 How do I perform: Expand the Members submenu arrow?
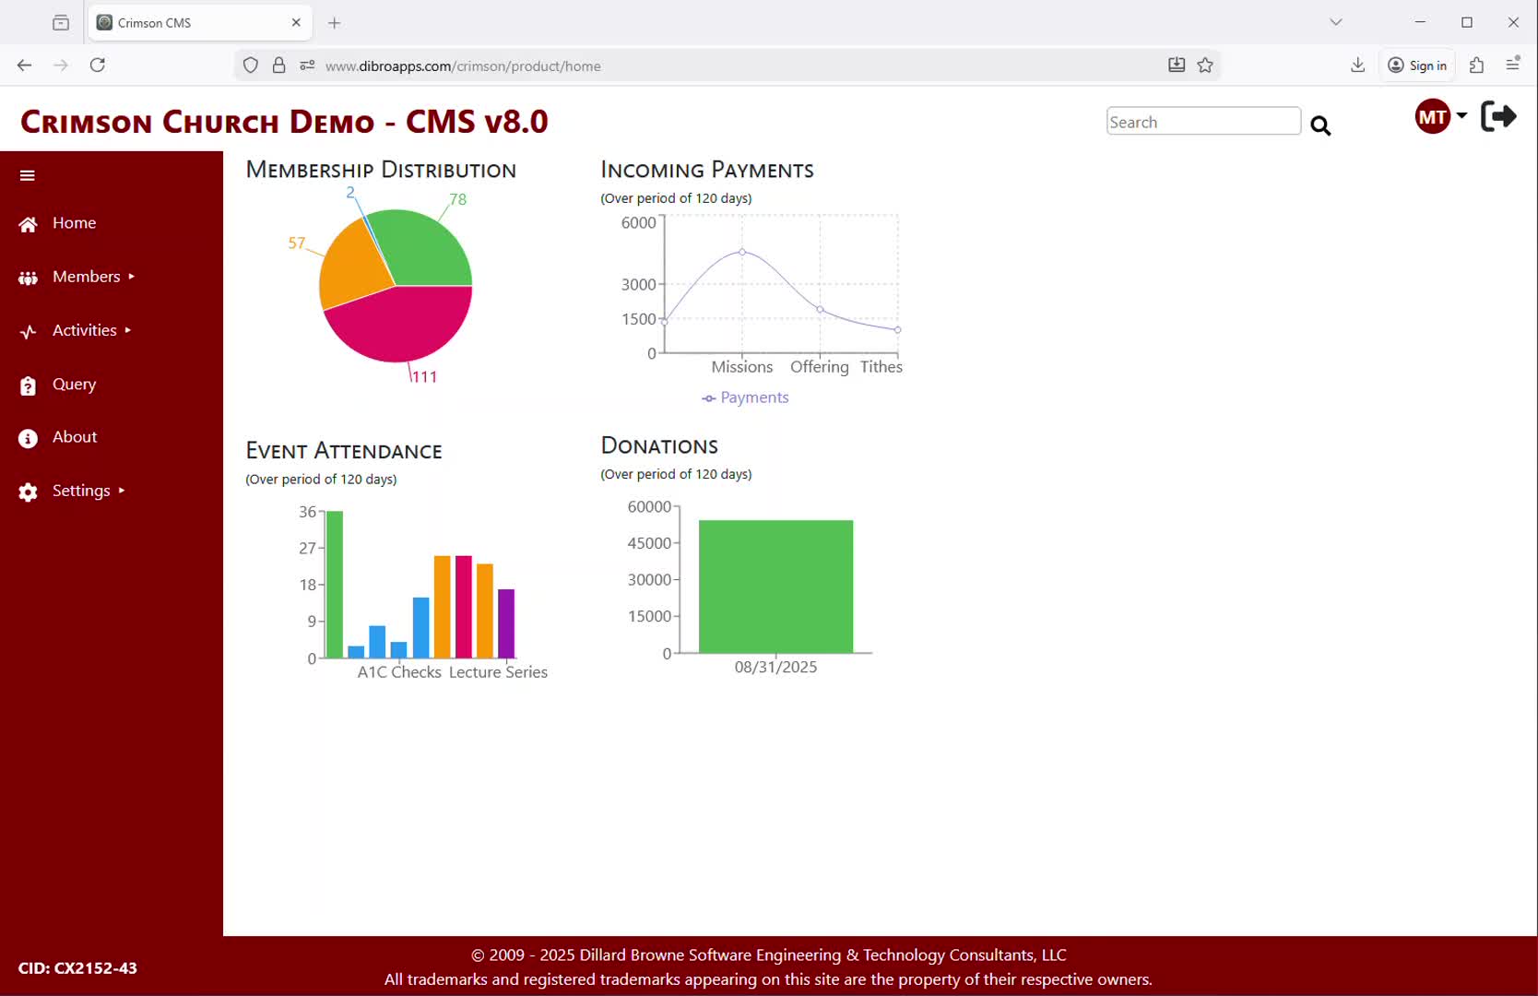click(x=132, y=277)
